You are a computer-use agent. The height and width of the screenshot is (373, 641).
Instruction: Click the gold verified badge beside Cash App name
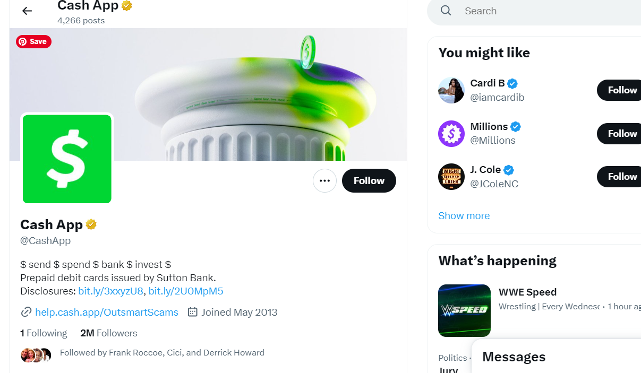tap(91, 224)
